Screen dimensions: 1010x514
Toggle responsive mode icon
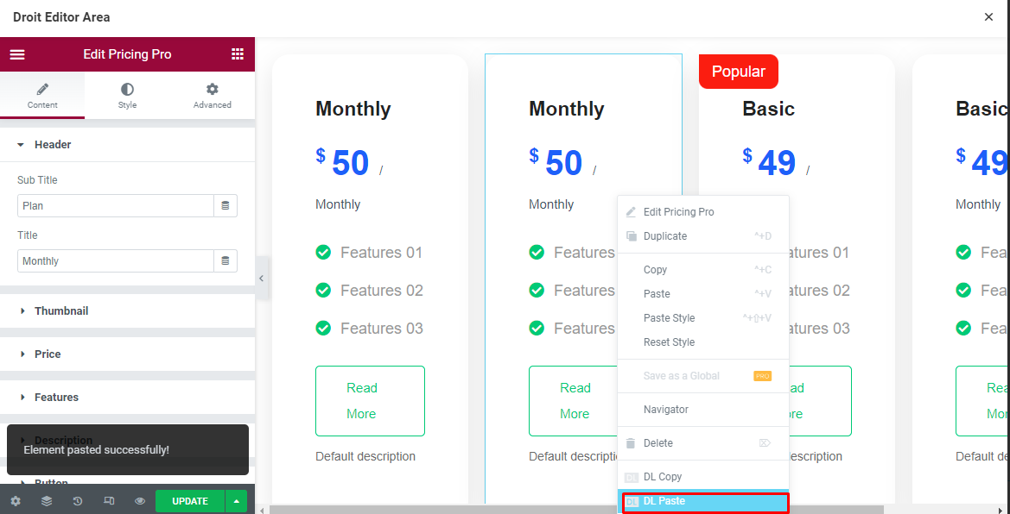tap(109, 501)
